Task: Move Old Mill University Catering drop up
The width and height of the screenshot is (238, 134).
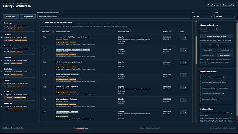Action: click(182, 63)
